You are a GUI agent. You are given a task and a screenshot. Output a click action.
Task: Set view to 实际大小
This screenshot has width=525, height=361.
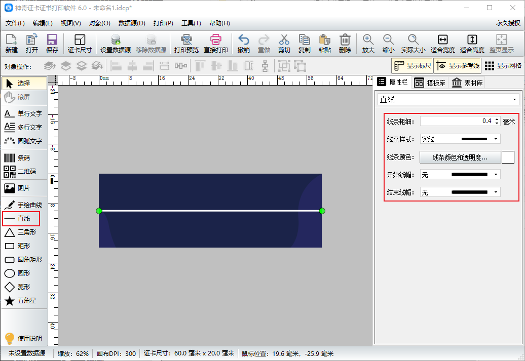(413, 44)
